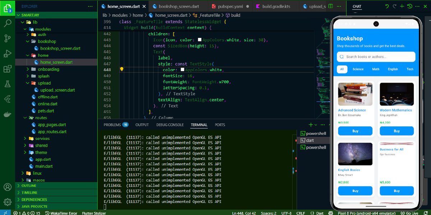Click the white color swatch on line 448
This screenshot has width=431, height=215.
click(x=182, y=70)
